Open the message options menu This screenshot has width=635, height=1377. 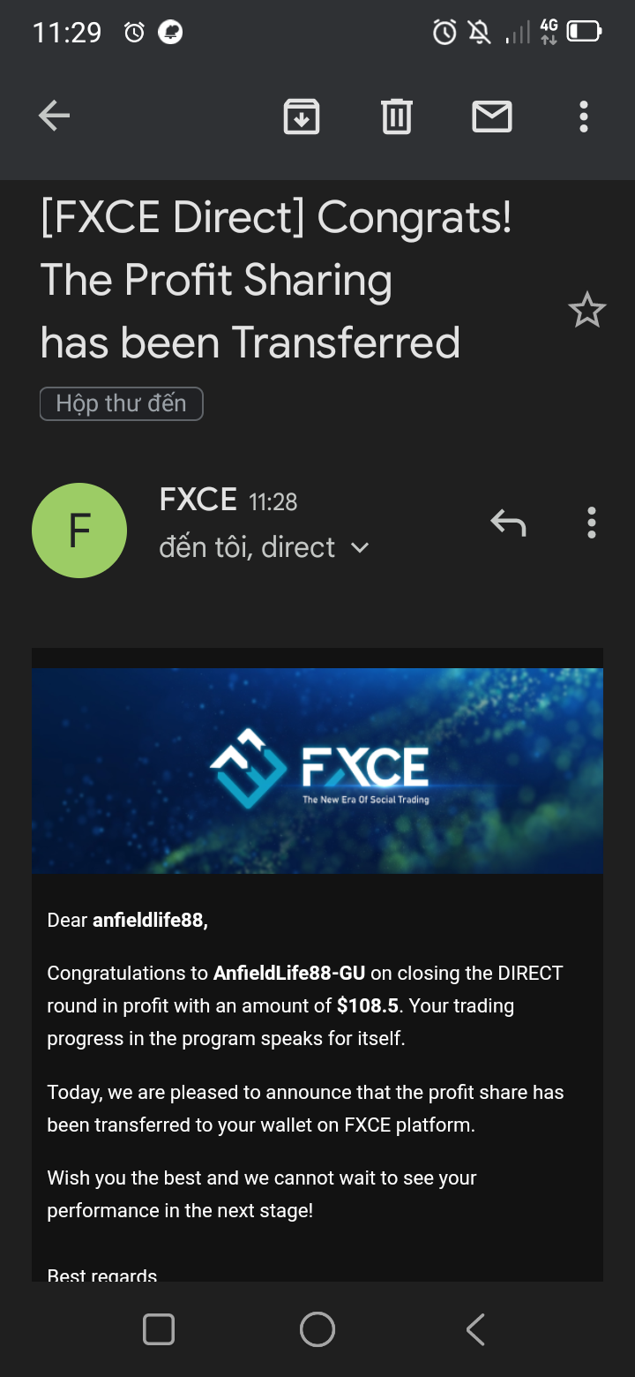click(x=591, y=523)
